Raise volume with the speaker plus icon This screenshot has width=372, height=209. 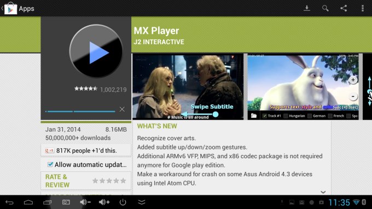pyautogui.click(x=104, y=202)
